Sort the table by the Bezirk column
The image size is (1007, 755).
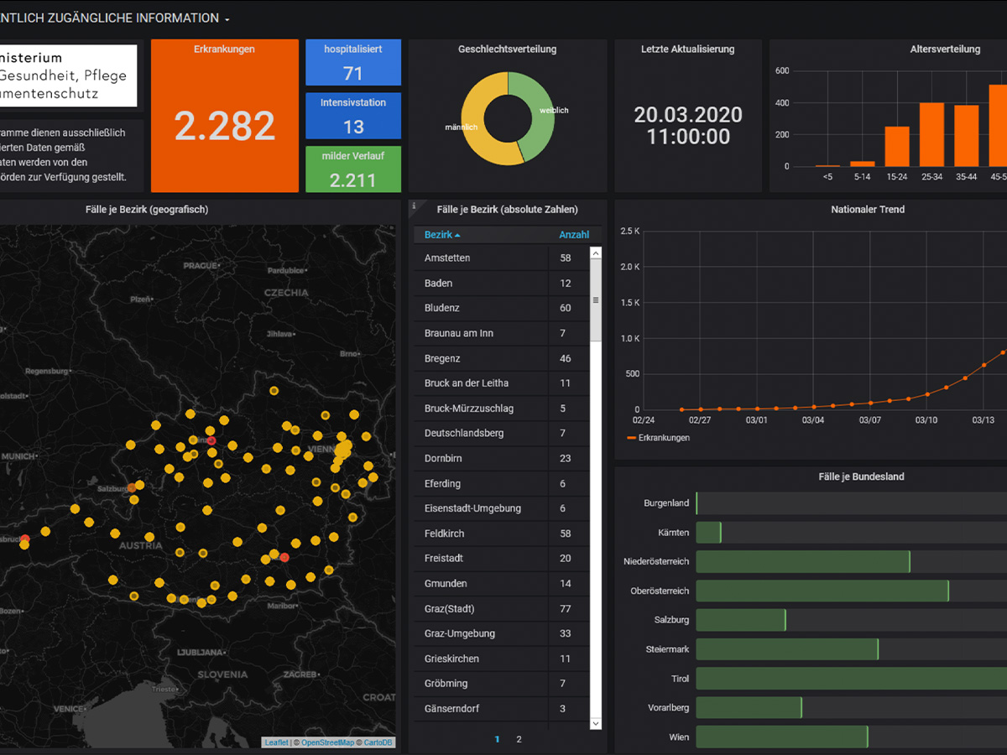441,235
